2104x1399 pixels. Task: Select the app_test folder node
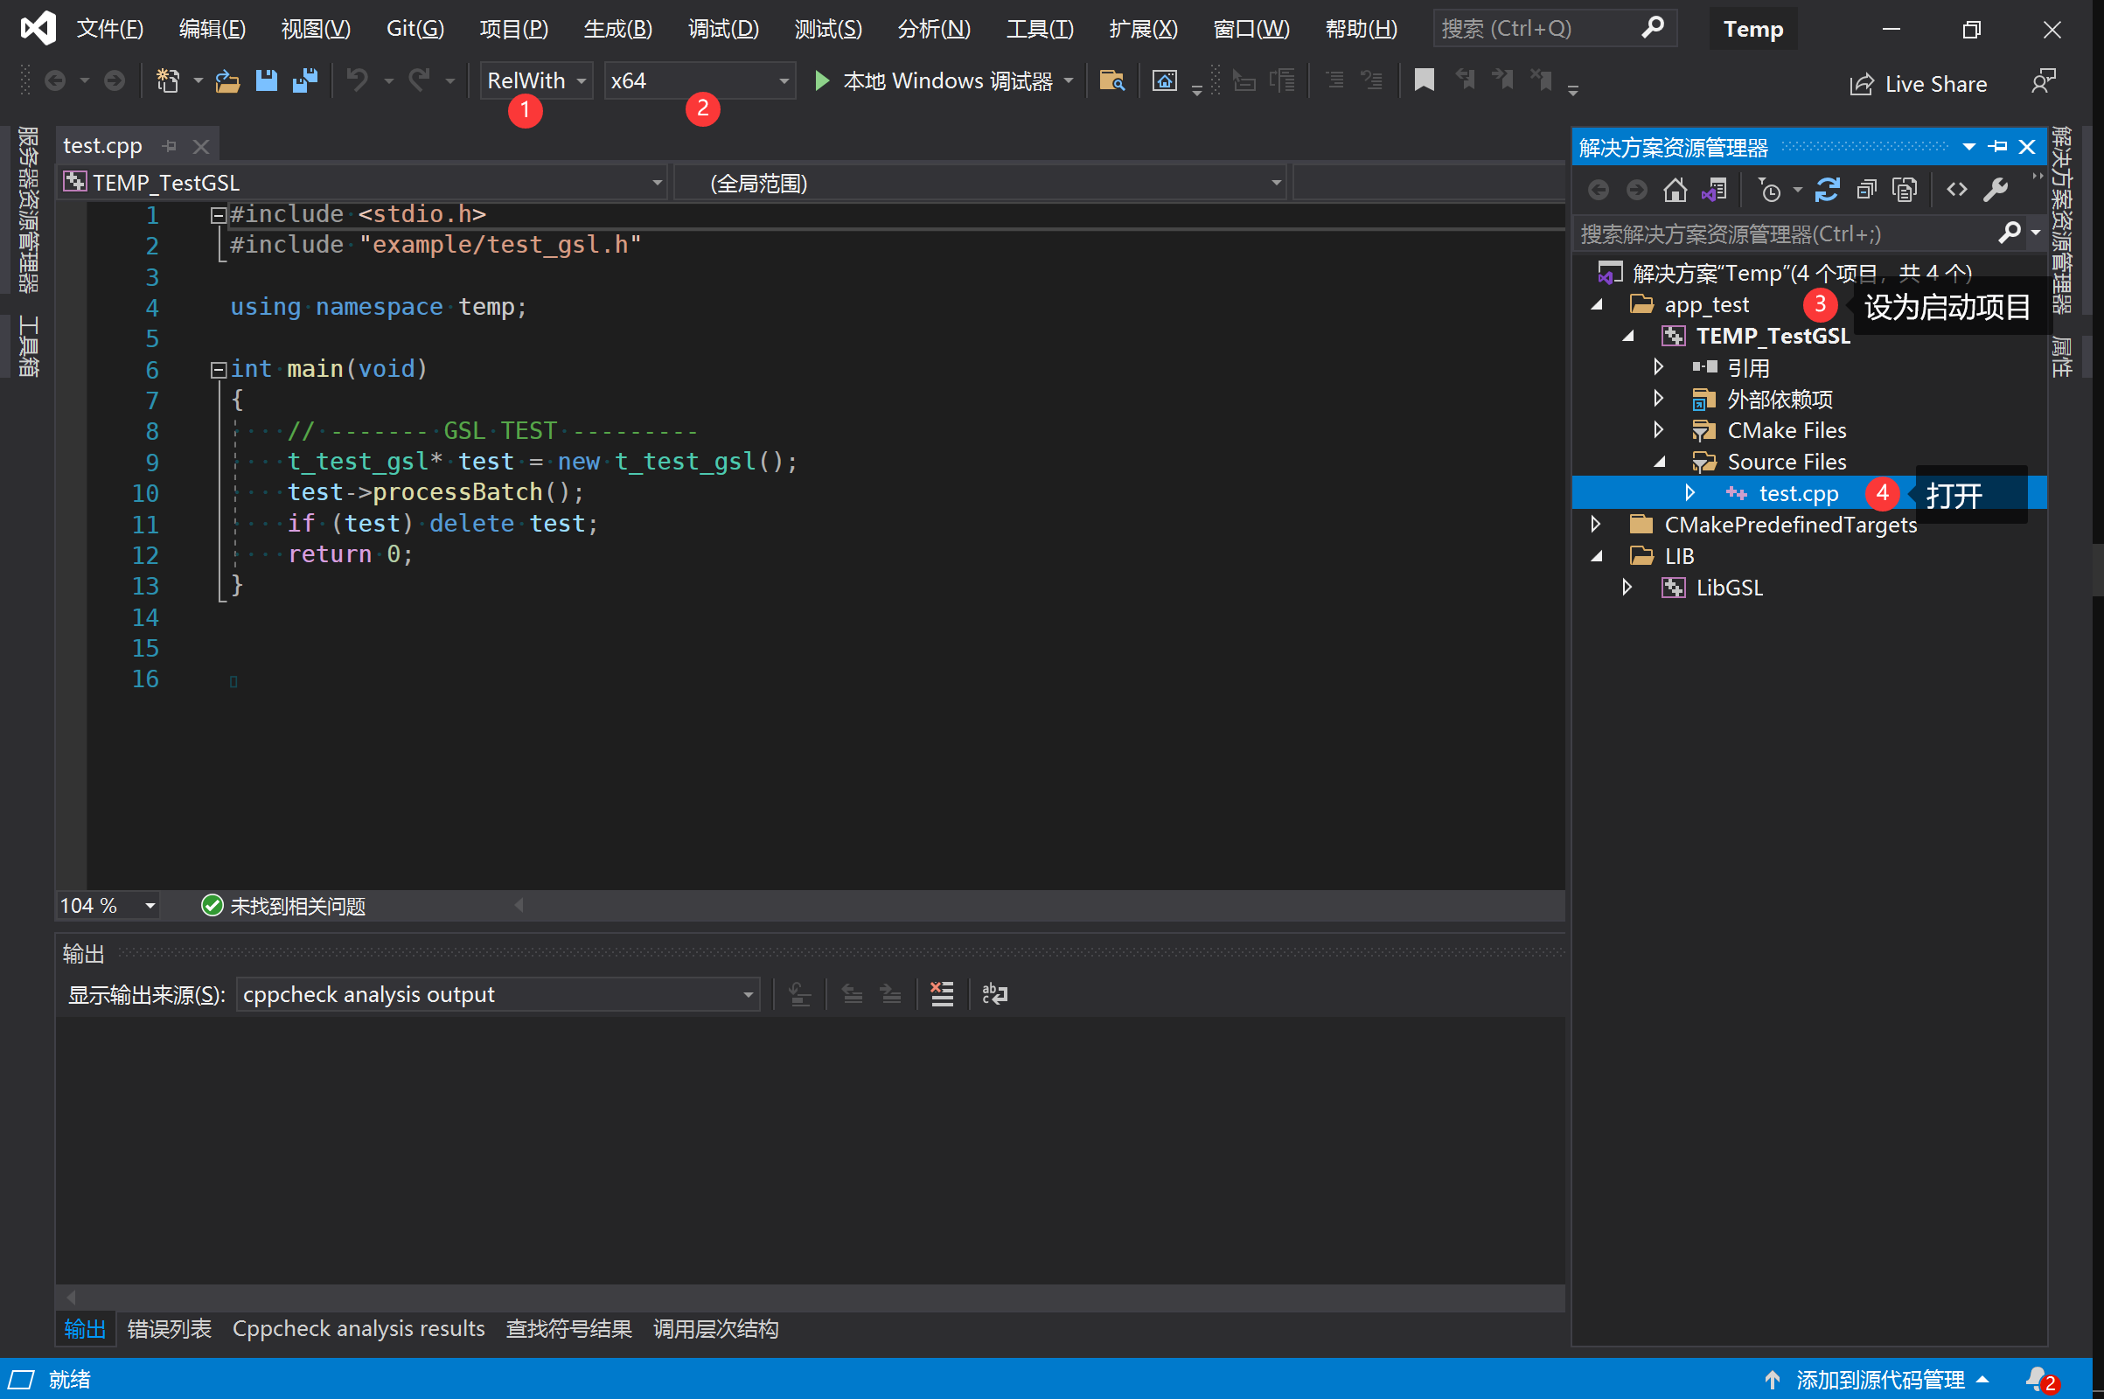click(x=1706, y=304)
